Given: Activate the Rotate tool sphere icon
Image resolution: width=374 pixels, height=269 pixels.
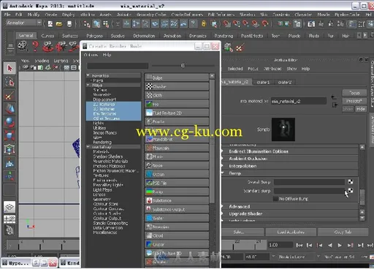Looking at the screenshot, I should (x=9, y=122).
